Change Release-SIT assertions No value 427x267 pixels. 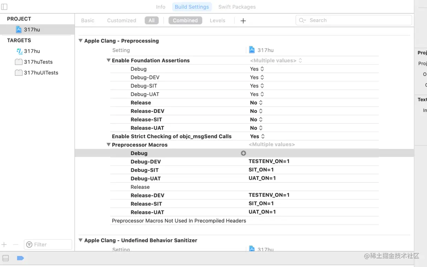click(x=256, y=120)
